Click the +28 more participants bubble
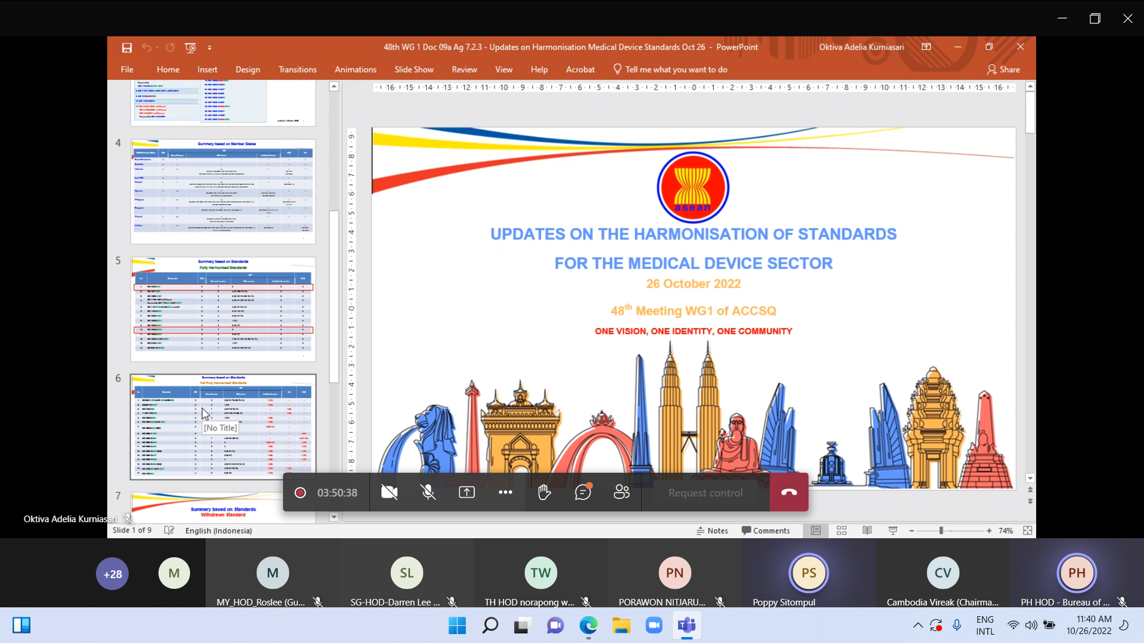 pos(113,574)
